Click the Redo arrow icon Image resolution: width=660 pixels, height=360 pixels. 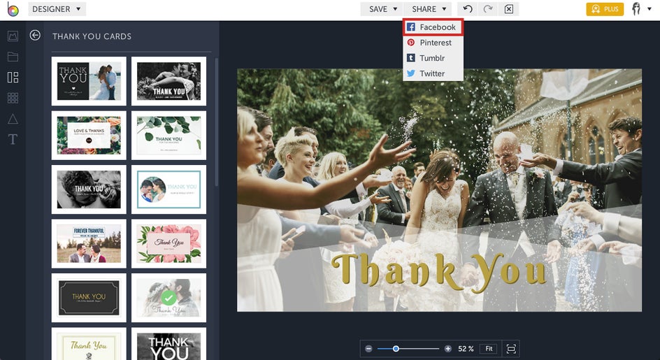[488, 9]
